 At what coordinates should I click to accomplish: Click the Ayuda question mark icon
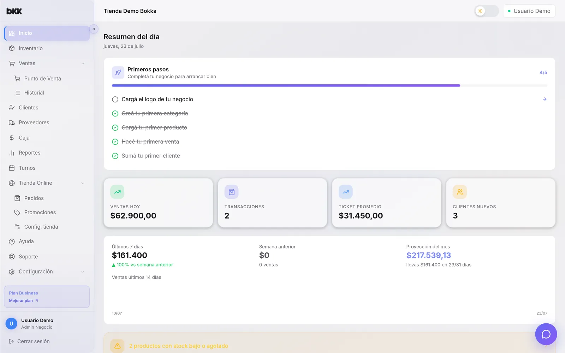click(x=12, y=241)
